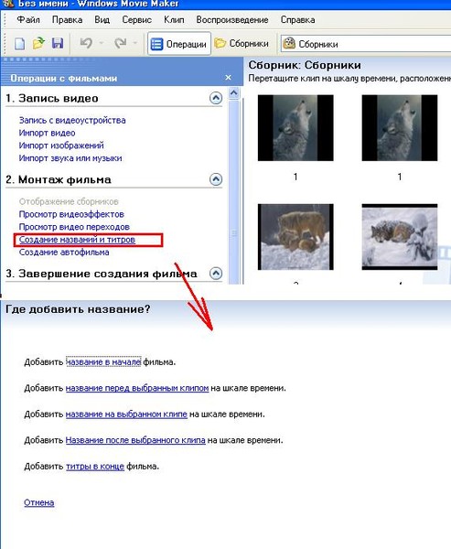Click the Создание названий и титров link
The image size is (451, 549).
click(77, 240)
